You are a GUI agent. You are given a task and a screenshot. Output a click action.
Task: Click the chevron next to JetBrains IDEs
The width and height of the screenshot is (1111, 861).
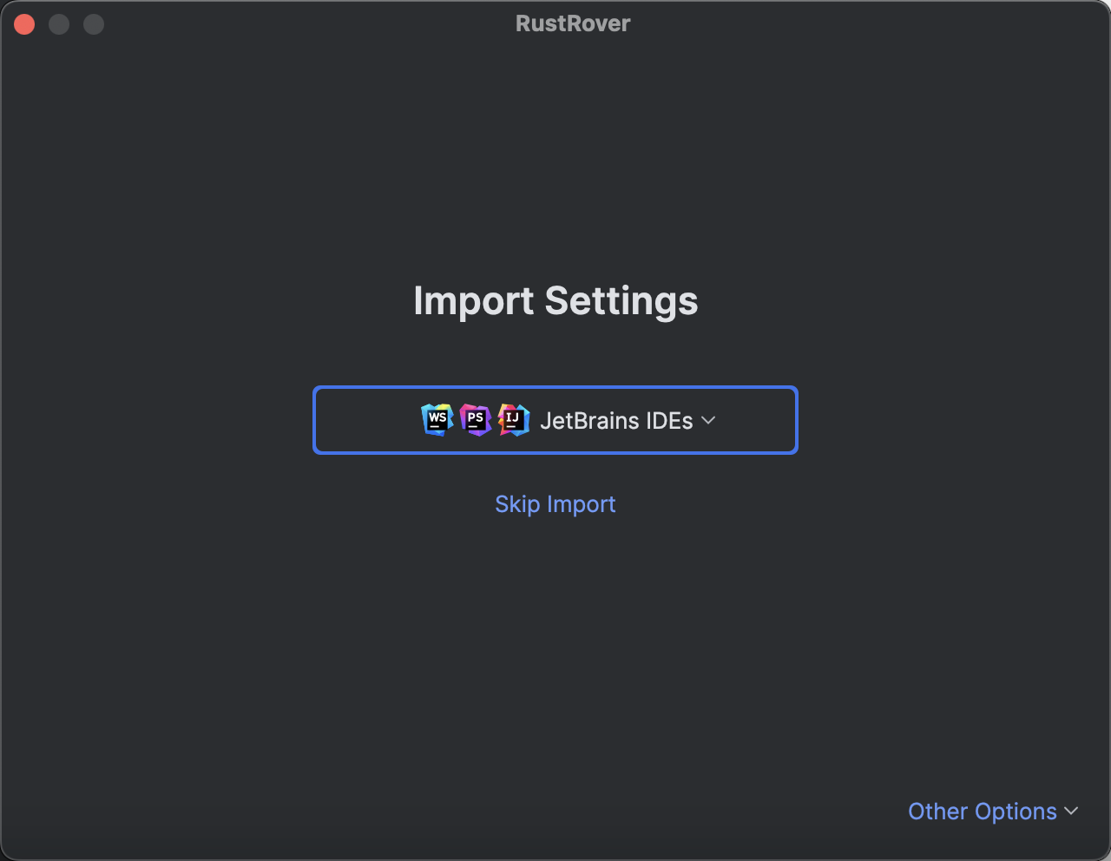point(707,420)
